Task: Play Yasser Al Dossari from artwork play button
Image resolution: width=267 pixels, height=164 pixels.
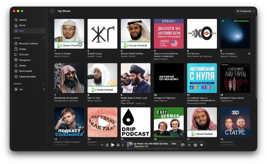Action: pyautogui.click(x=80, y=45)
